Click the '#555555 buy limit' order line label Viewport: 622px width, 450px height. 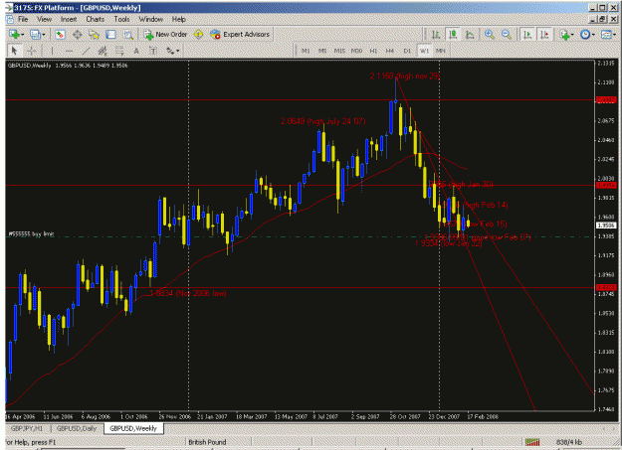click(31, 234)
